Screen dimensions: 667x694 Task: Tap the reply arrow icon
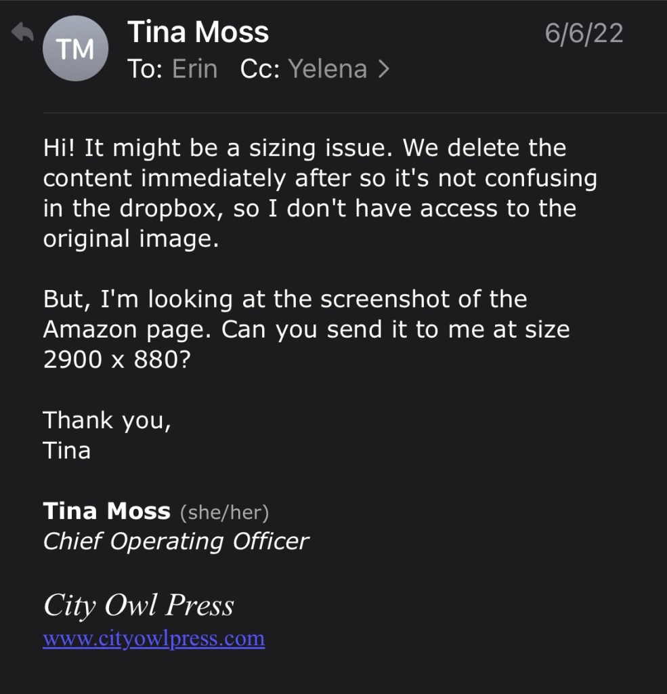(23, 32)
